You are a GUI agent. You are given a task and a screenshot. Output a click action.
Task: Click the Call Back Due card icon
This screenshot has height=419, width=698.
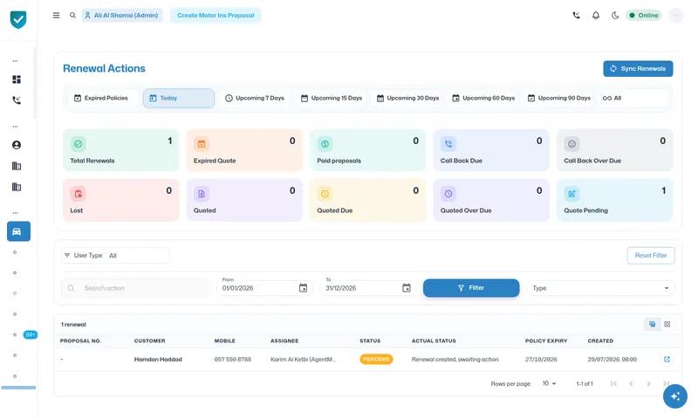point(448,144)
